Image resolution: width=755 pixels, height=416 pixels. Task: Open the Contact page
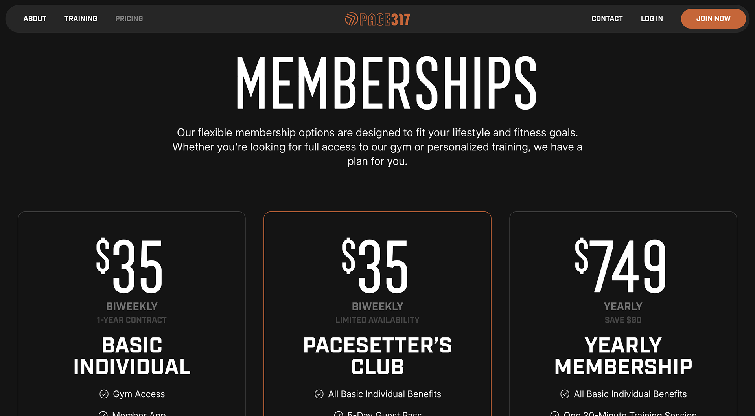point(607,18)
